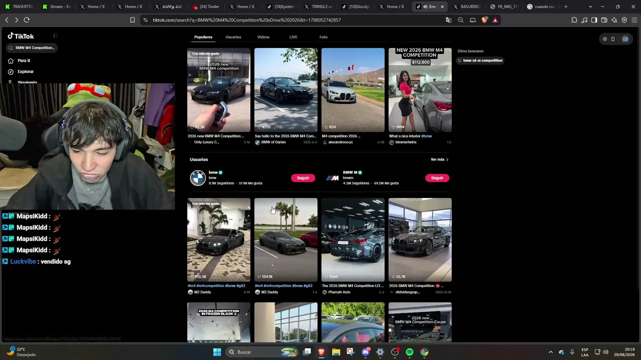Viewport: 641px width, 360px height.
Task: Open the weather widget showing 22°C
Action: 22,352
